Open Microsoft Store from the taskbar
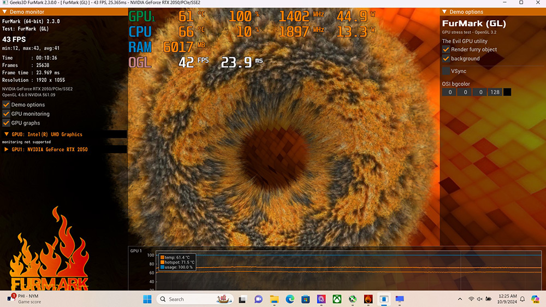This screenshot has height=307, width=546. 305,299
